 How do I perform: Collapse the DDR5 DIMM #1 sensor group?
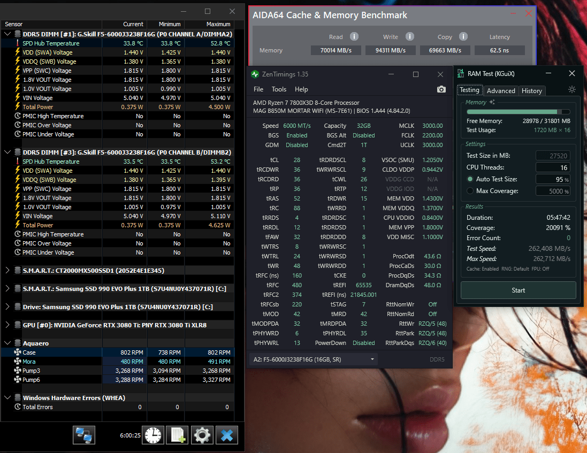pyautogui.click(x=7, y=34)
